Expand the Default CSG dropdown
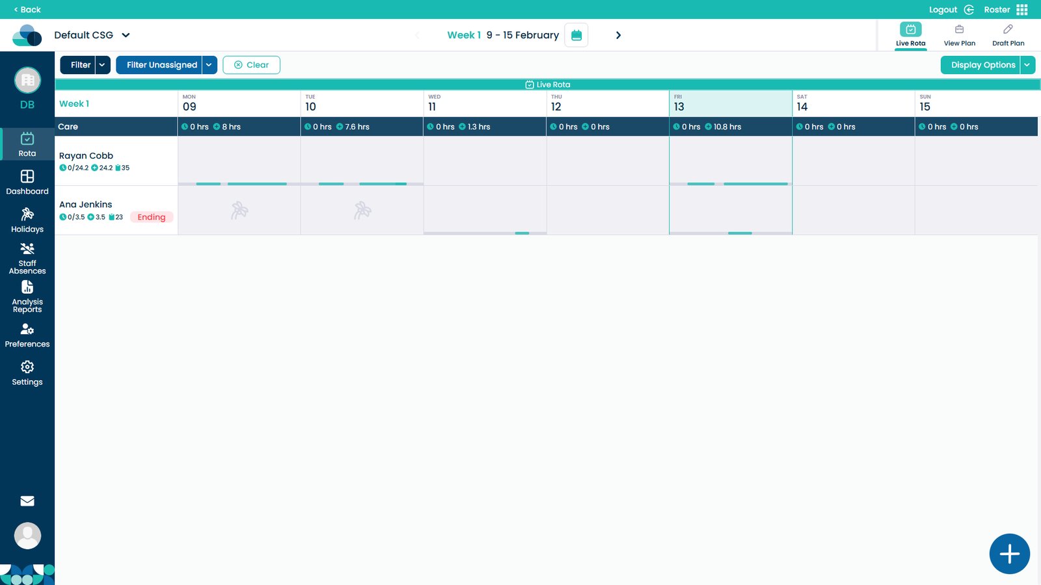Screen dimensions: 1041x585 [x=92, y=35]
